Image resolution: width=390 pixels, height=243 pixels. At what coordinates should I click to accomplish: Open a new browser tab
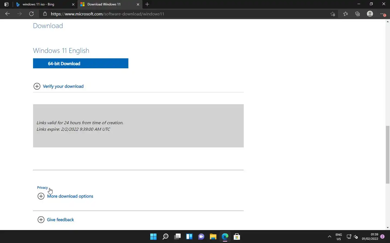[x=147, y=4]
